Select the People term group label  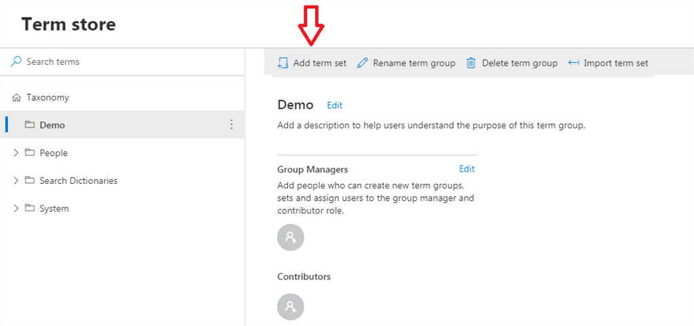click(x=54, y=153)
